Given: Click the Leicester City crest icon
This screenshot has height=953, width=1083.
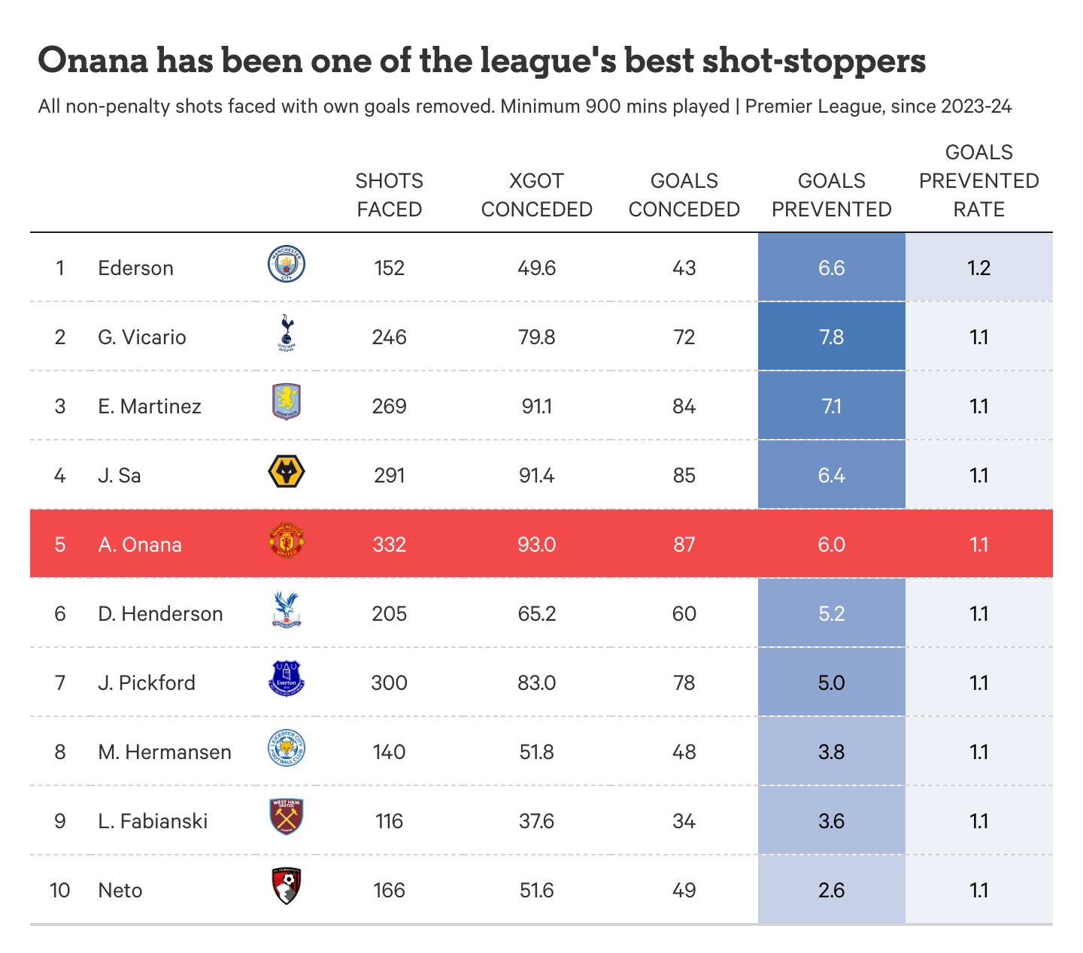Looking at the screenshot, I should 287,749.
